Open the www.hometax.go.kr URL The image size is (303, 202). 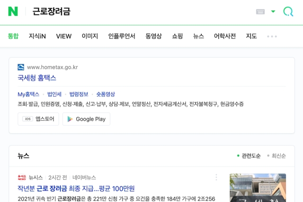pos(53,67)
